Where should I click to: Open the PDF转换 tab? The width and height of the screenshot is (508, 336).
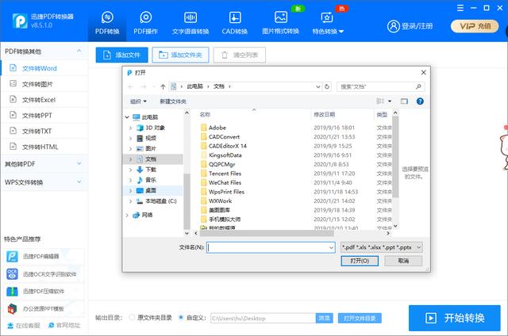point(107,23)
